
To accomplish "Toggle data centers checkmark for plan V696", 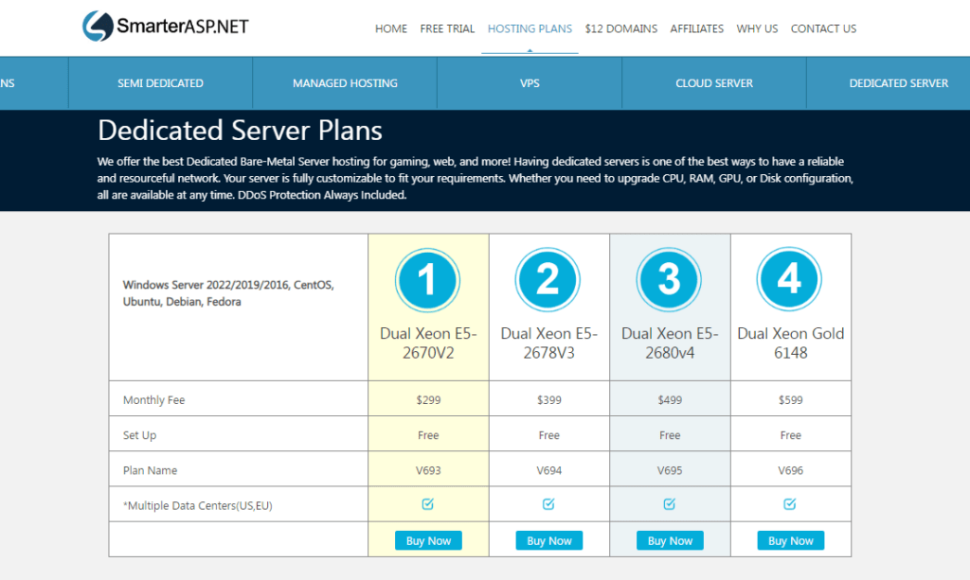I will (790, 504).
